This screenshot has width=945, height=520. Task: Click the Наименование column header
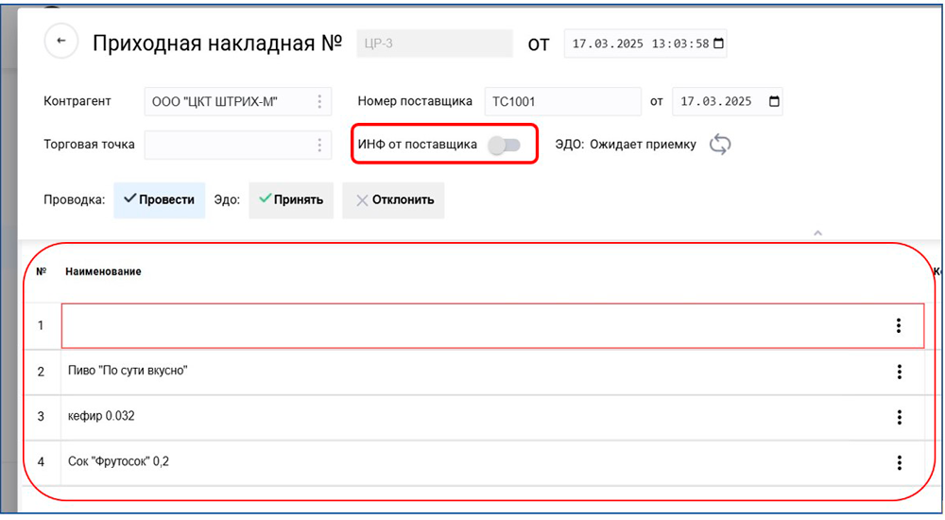103,272
